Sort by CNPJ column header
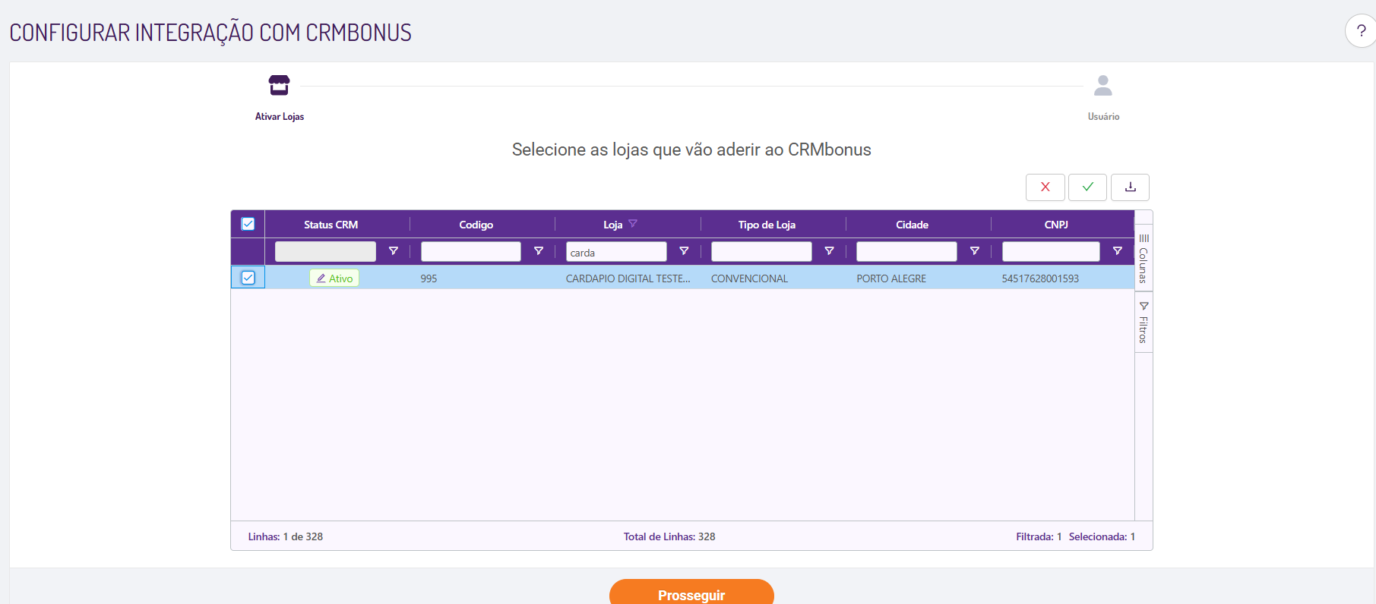This screenshot has width=1376, height=604. [x=1056, y=225]
